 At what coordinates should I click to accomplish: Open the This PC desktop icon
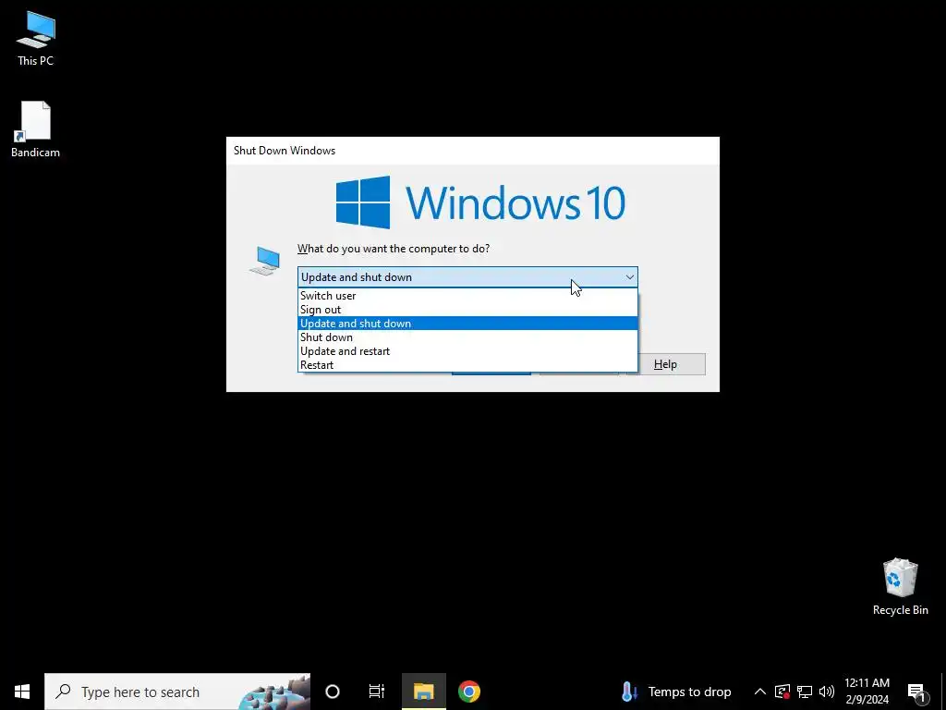click(36, 38)
